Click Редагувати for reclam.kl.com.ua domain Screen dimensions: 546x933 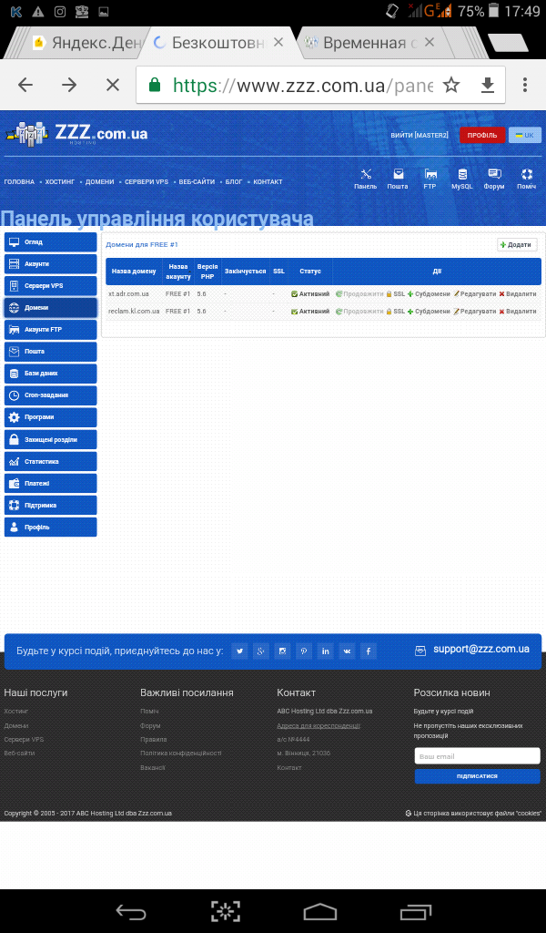(475, 312)
